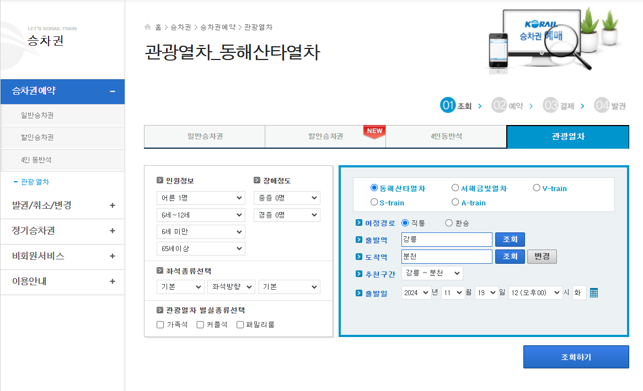
Task: Expand 정기승차권 with plus icon
Action: pyautogui.click(x=112, y=231)
